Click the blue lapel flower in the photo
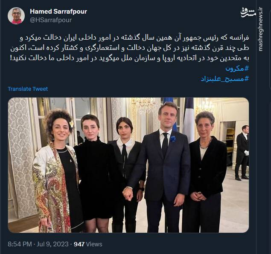This screenshot has height=254, width=271. click(173, 139)
